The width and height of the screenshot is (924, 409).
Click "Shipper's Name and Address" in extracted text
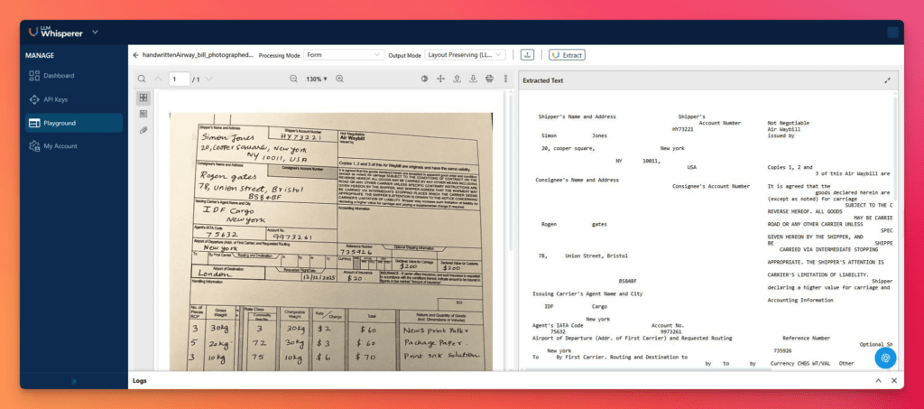click(577, 116)
